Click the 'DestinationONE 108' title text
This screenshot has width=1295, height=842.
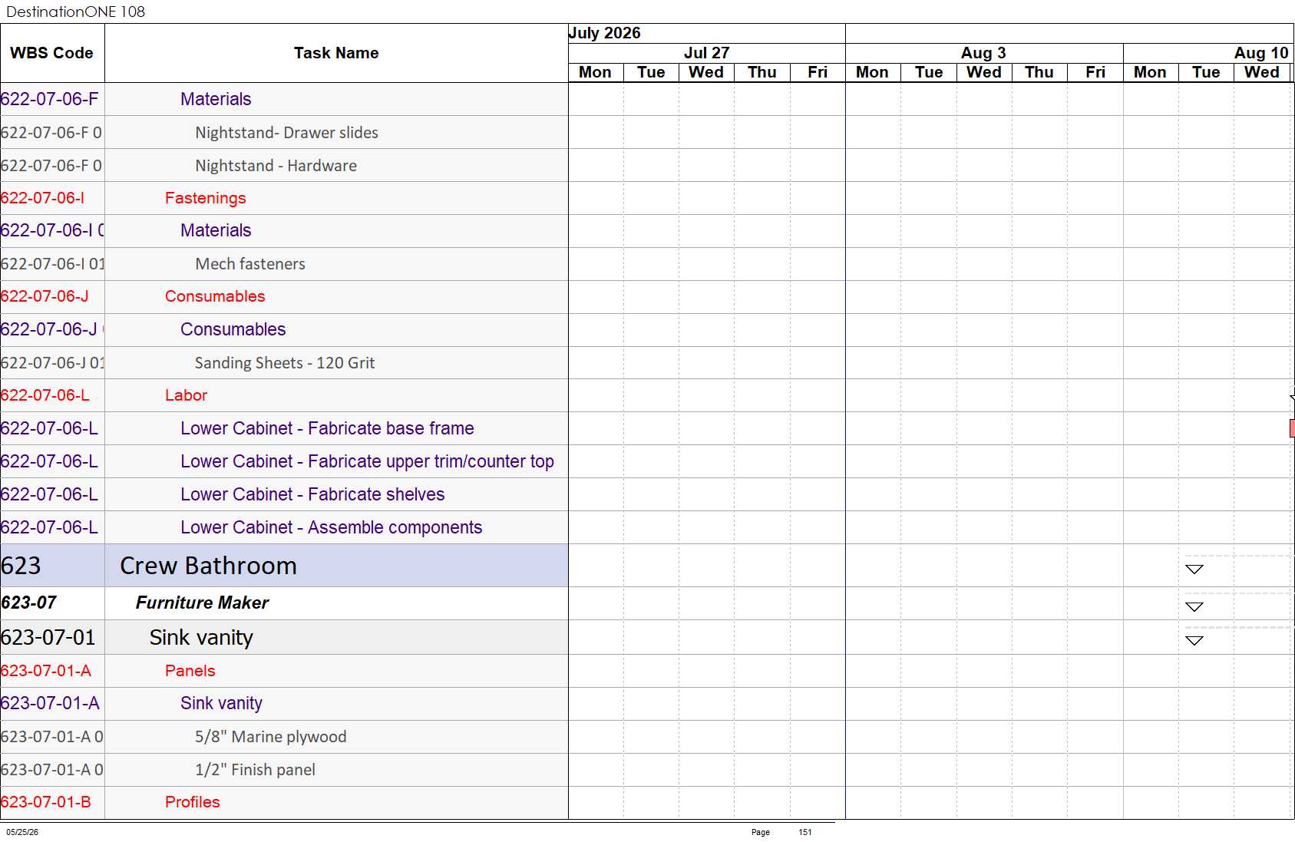pyautogui.click(x=75, y=12)
